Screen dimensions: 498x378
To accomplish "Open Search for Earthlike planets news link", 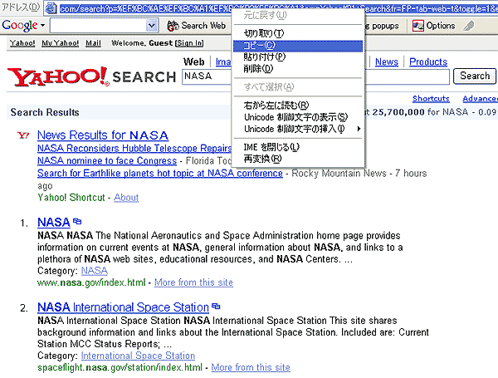I will click(159, 174).
